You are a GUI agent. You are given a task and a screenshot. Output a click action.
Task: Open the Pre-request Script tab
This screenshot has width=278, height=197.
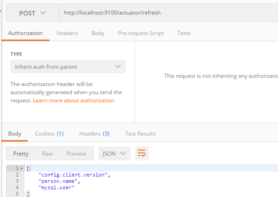tap(141, 33)
